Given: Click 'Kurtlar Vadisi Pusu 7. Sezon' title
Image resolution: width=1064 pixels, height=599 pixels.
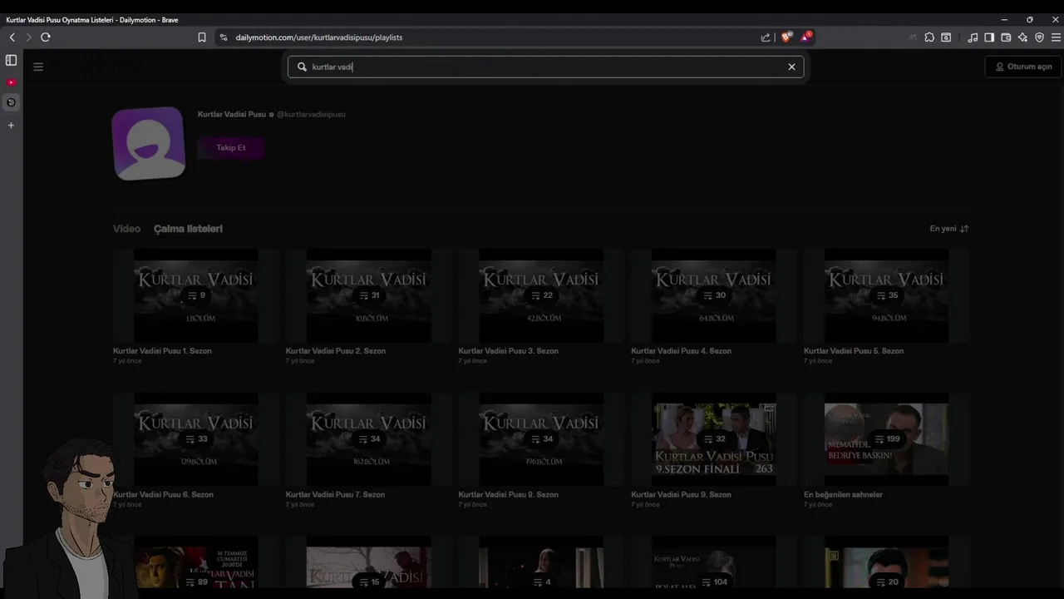Looking at the screenshot, I should click(x=336, y=495).
